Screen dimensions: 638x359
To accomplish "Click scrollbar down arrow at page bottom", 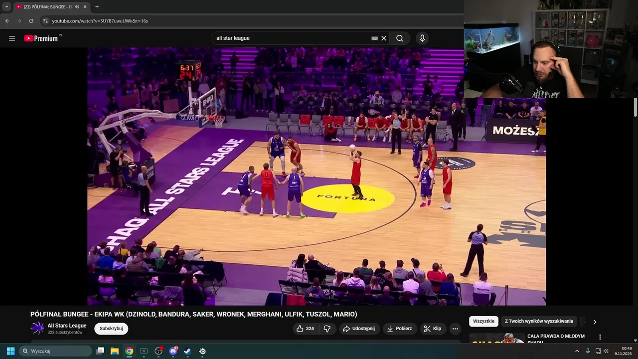I will [636, 340].
